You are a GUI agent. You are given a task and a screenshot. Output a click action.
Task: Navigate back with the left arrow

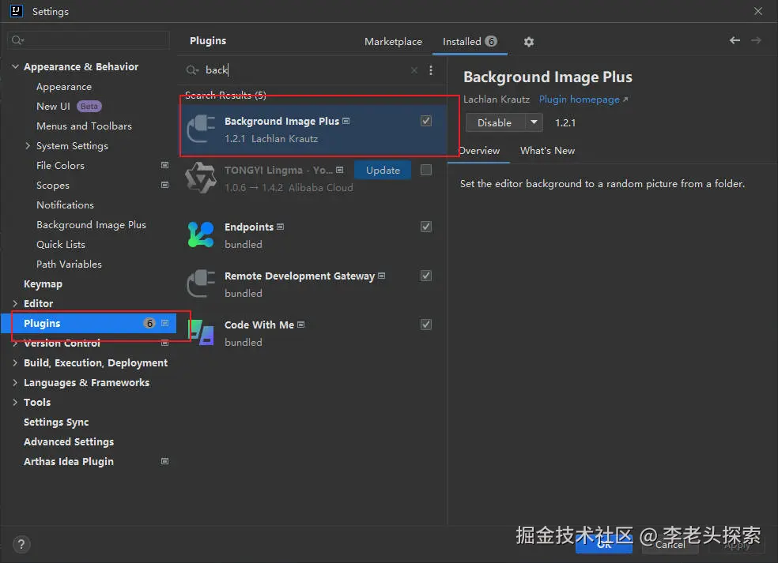(735, 40)
